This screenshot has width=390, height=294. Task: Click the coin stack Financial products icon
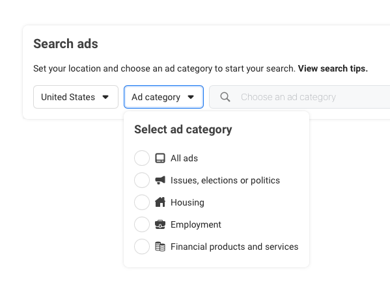point(160,247)
